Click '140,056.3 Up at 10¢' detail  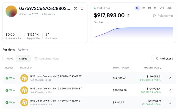[x=41, y=80]
